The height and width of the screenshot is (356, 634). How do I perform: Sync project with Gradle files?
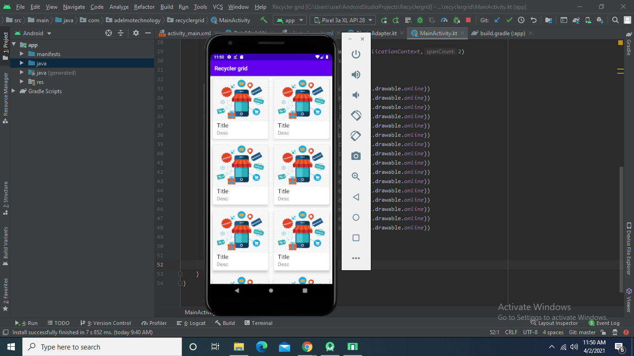click(576, 20)
